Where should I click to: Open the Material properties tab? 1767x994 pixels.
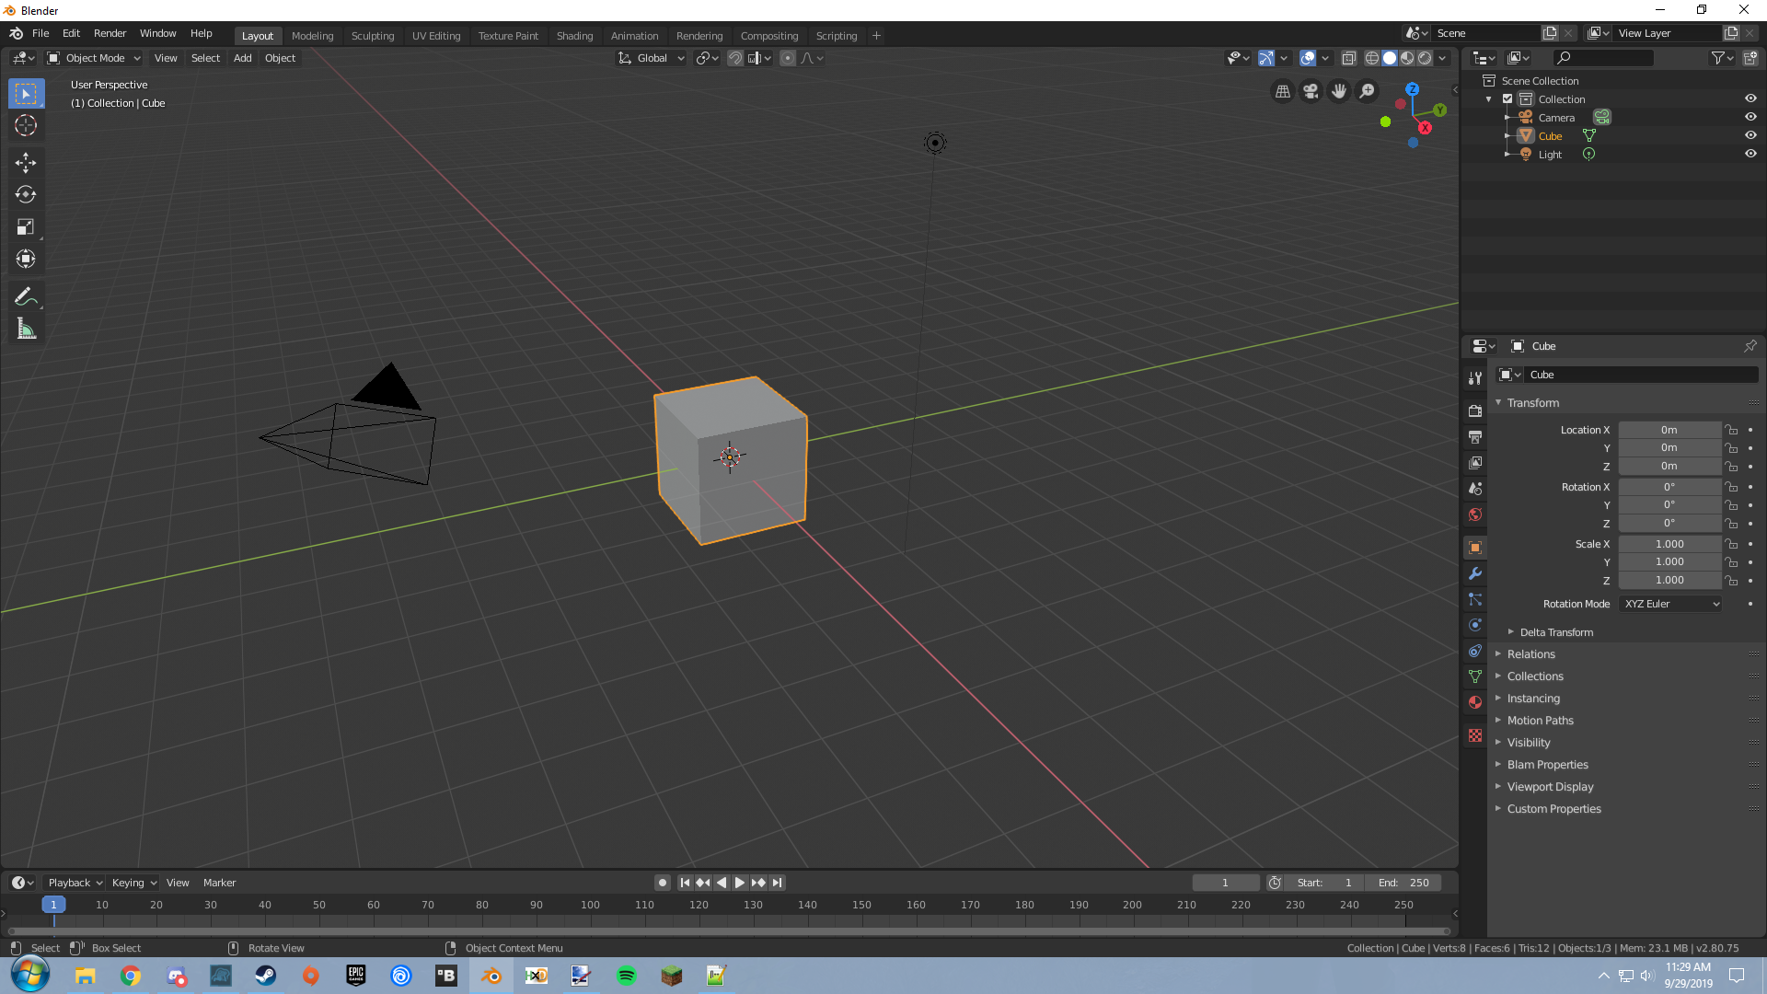click(1475, 702)
